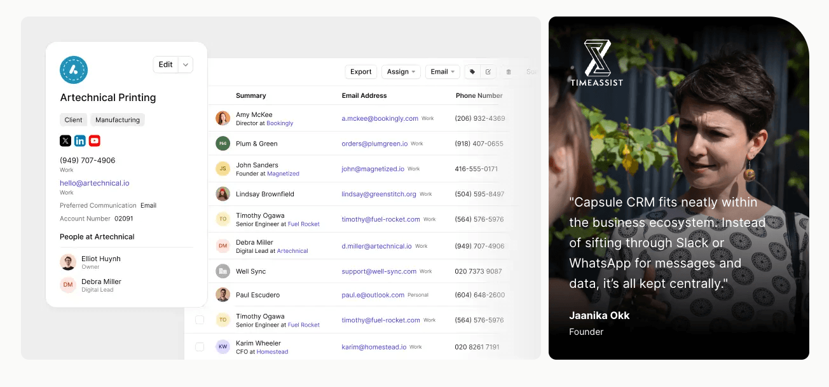829x387 pixels.
Task: Email d.miller@artechnical.io
Action: coord(376,246)
